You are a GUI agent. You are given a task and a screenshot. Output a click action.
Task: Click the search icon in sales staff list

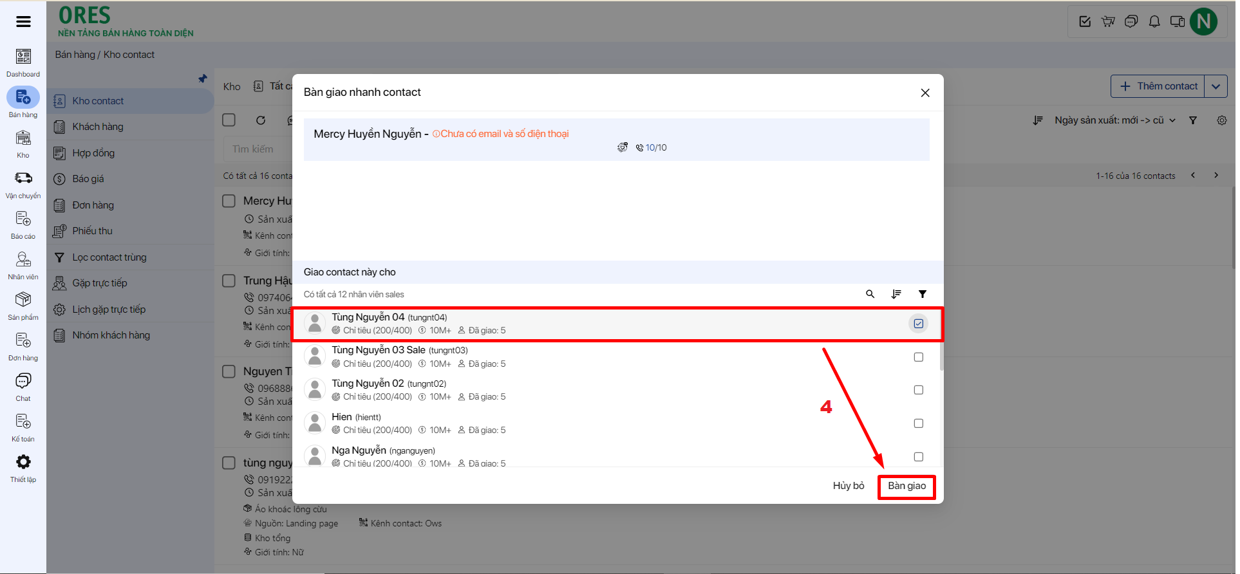tap(870, 294)
